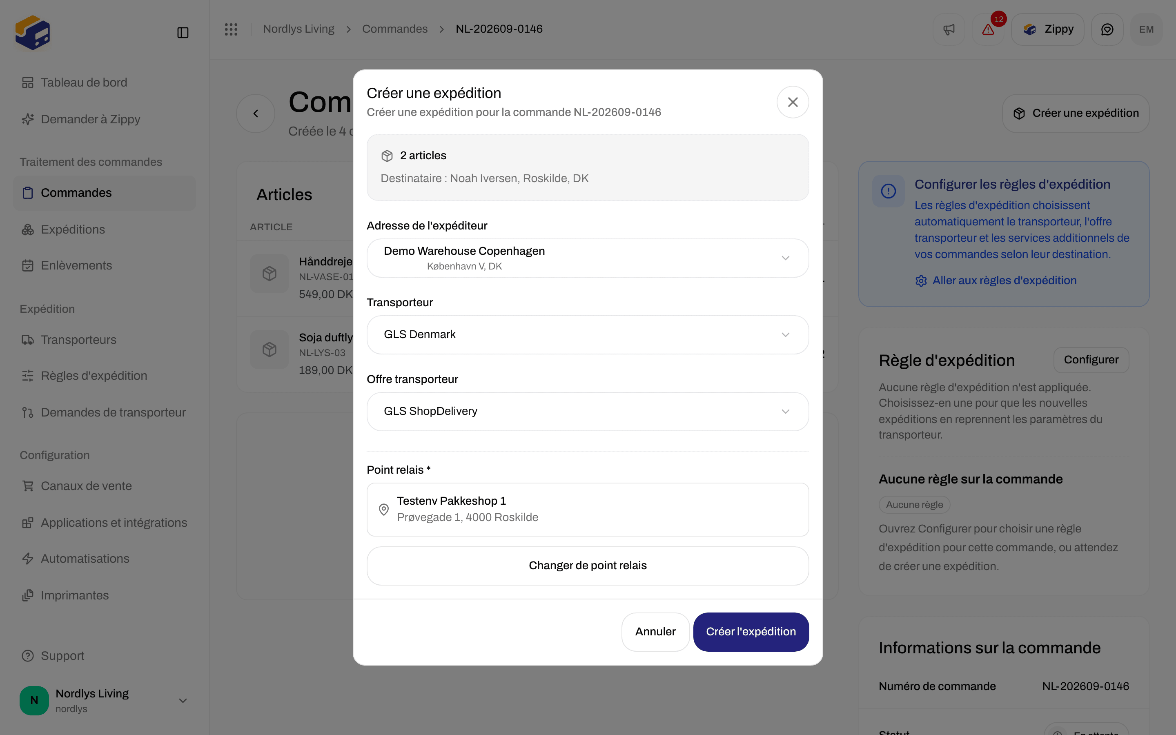Open Transporteurs in sidebar

click(105, 340)
